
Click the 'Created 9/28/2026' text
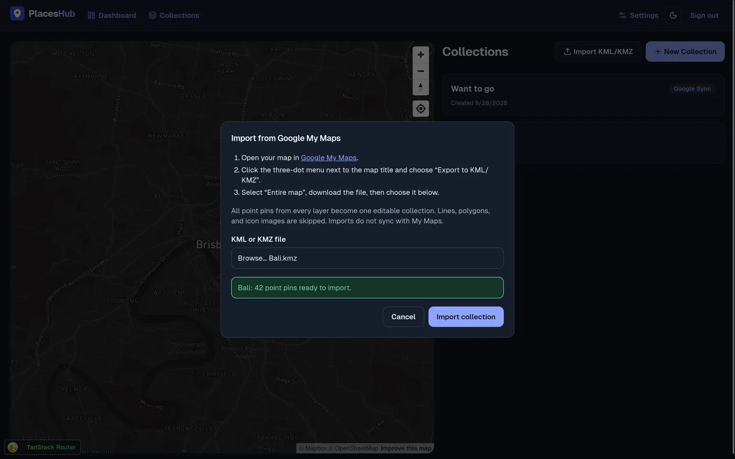(479, 103)
